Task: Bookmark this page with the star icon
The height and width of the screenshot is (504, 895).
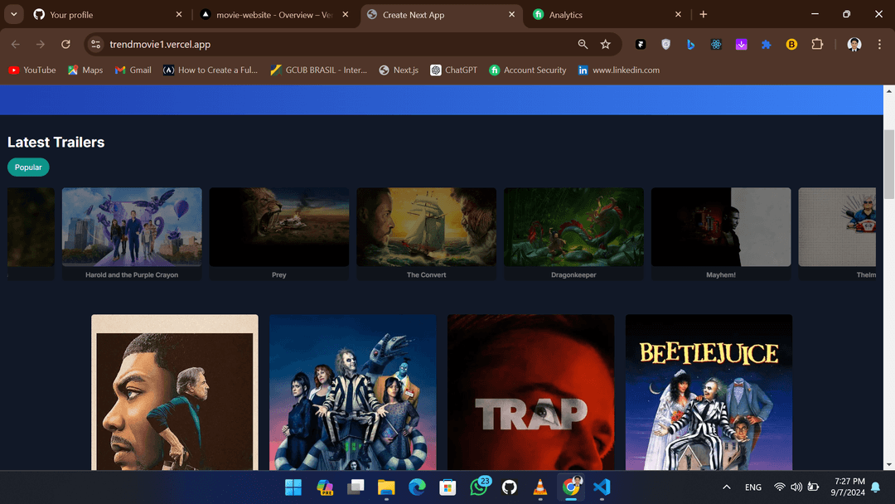Action: 606,45
